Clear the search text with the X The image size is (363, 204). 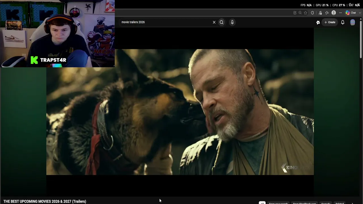click(x=214, y=22)
